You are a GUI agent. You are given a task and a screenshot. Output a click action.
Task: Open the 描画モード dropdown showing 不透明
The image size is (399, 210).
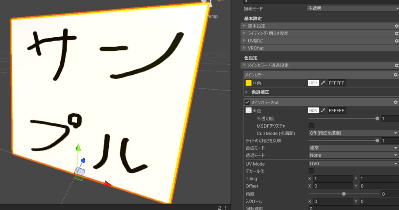[353, 9]
